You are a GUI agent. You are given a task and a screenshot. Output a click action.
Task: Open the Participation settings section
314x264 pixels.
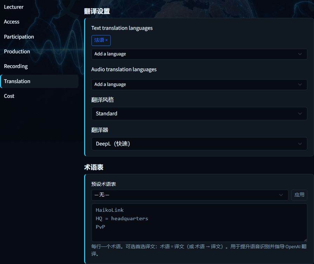19,37
